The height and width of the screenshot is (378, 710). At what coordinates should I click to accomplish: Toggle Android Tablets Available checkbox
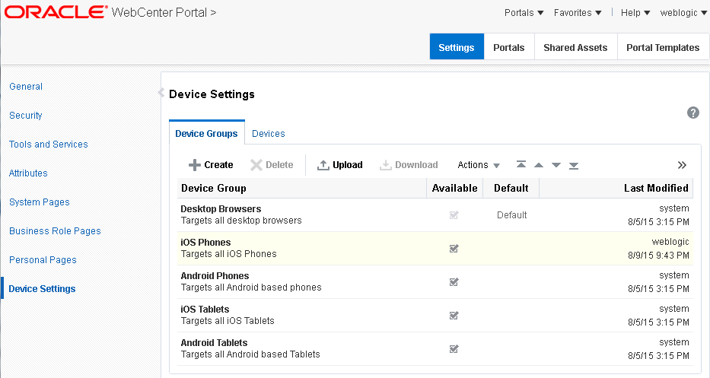tap(454, 348)
